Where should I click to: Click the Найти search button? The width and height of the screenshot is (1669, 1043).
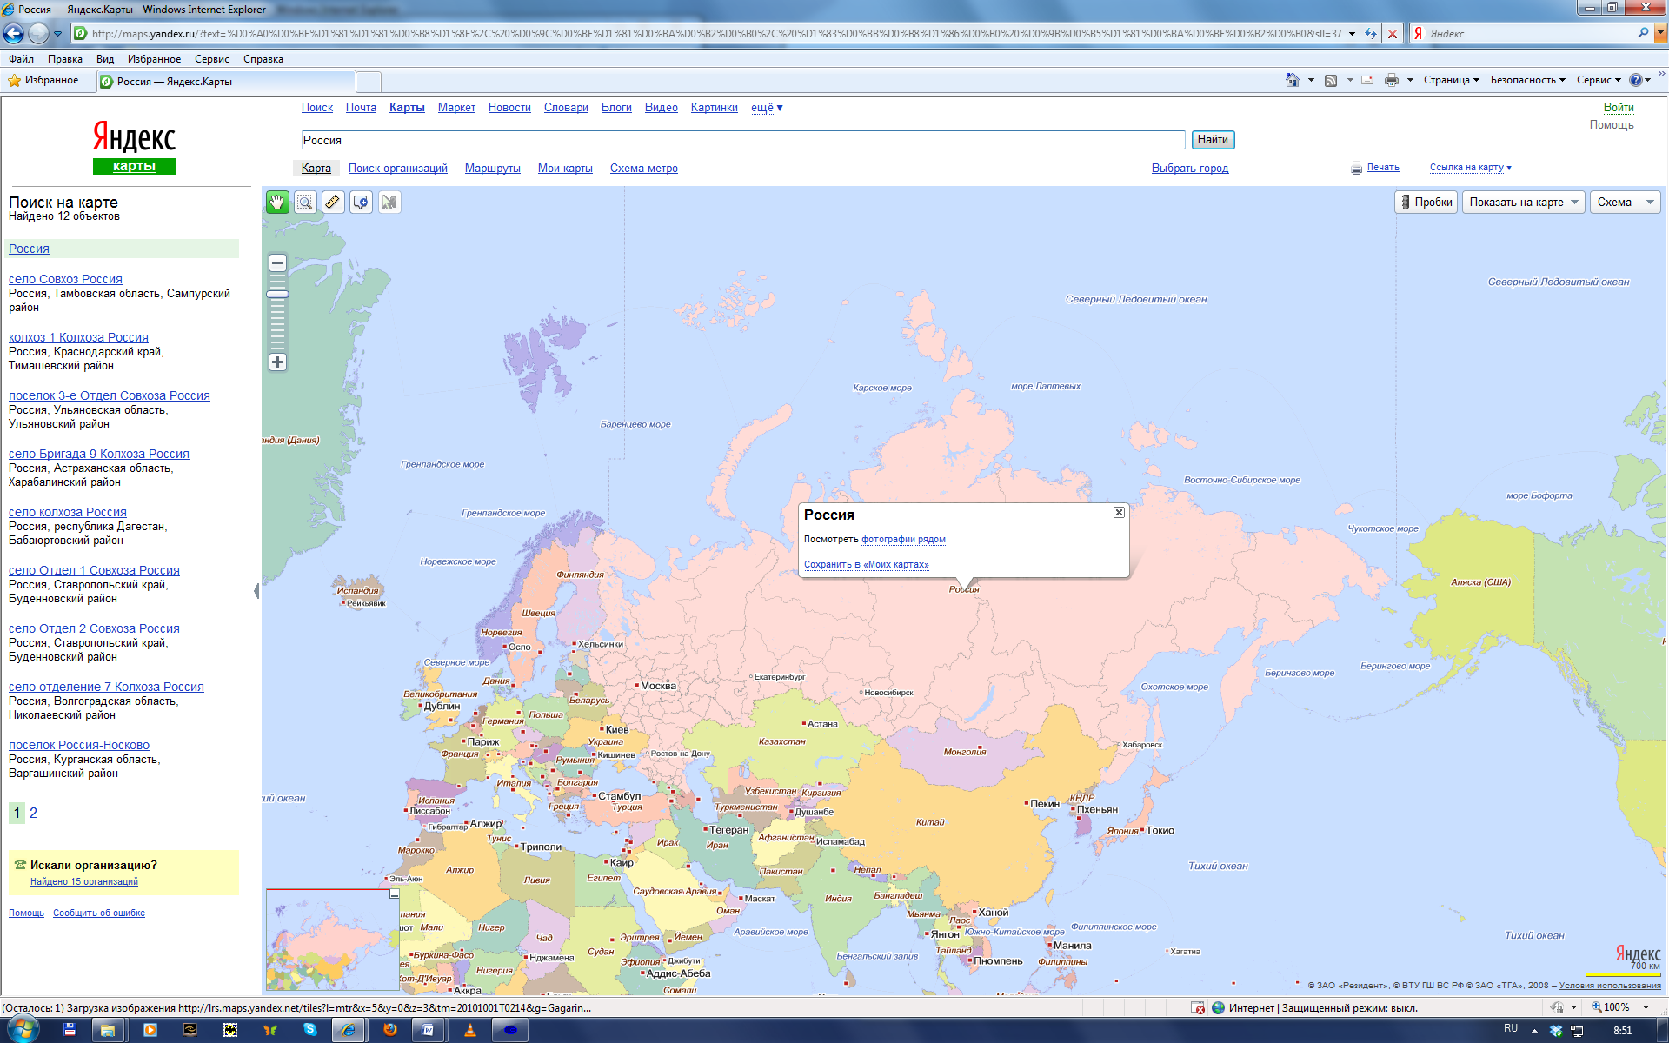tap(1213, 140)
